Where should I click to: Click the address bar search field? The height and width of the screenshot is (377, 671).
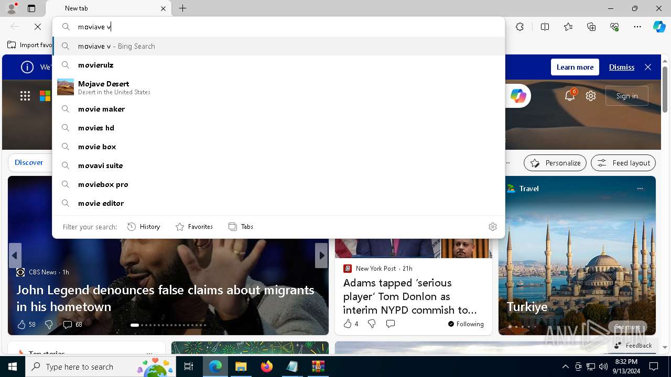click(x=278, y=27)
